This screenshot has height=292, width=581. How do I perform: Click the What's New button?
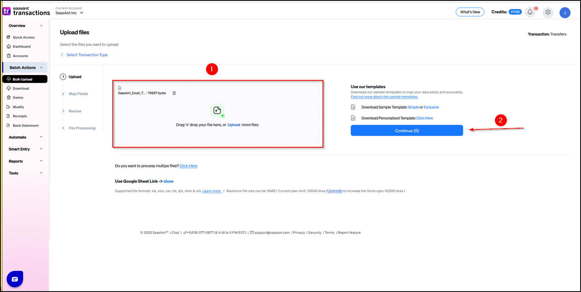470,12
